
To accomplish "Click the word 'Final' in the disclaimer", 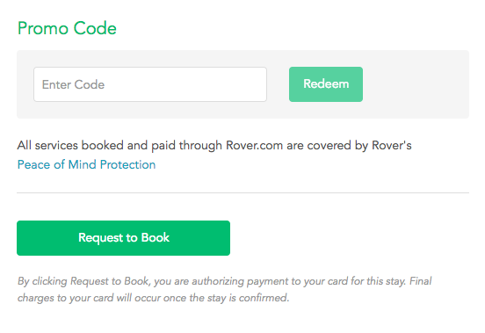I will (x=421, y=281).
